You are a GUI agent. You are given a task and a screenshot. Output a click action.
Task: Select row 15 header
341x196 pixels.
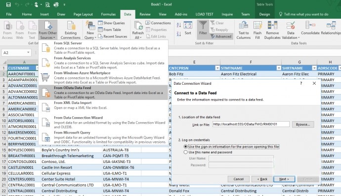[x=3, y=150]
